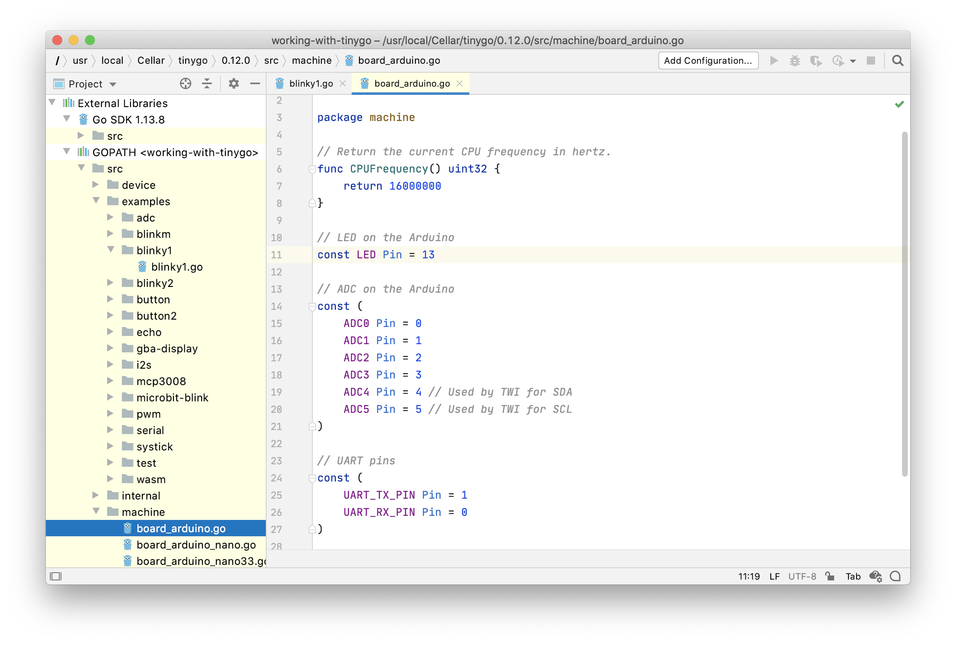This screenshot has height=645, width=956.
Task: Expand the adc folder
Action: (x=110, y=217)
